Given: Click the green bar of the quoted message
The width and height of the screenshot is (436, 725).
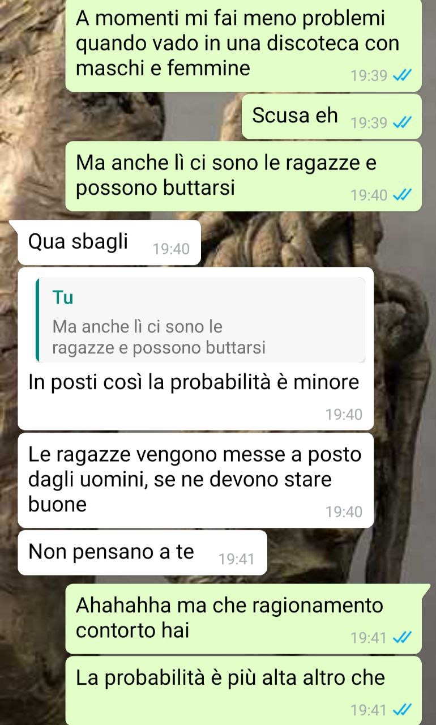Looking at the screenshot, I should [x=37, y=320].
